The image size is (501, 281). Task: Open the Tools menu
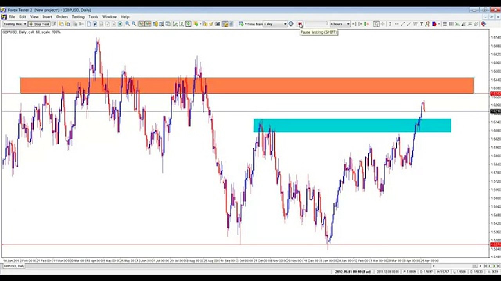point(93,17)
